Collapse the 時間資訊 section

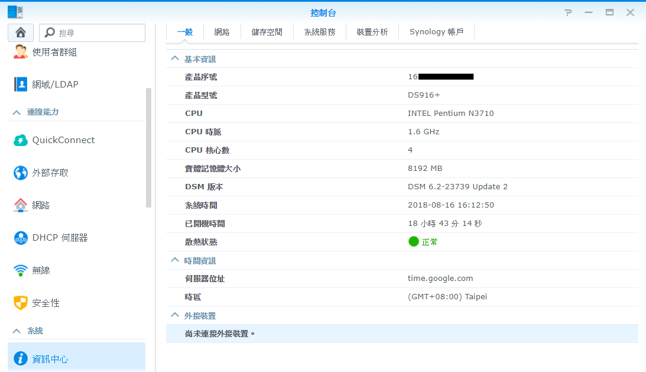coord(175,260)
